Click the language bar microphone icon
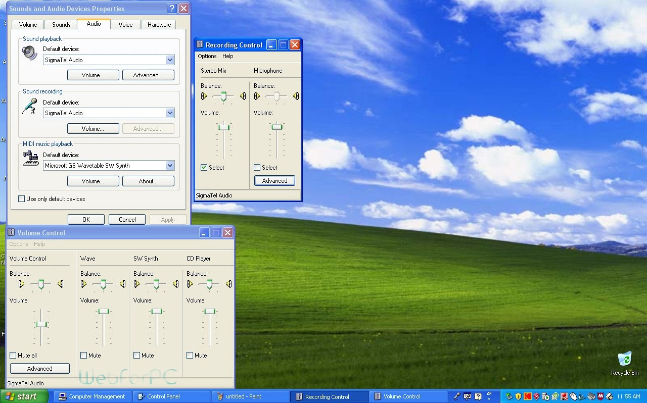The image size is (647, 403). (457, 396)
